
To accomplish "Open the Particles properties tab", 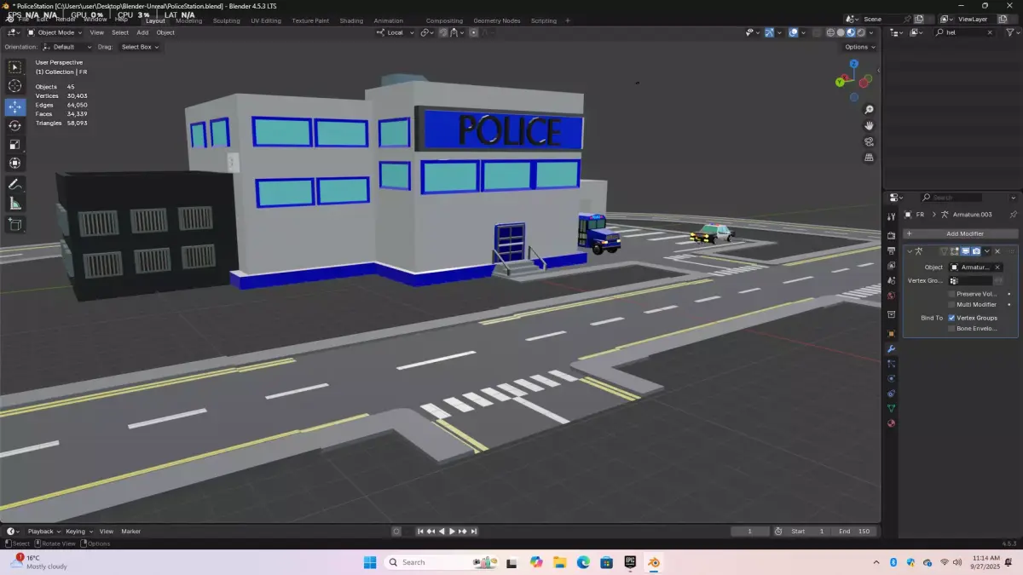I will (892, 364).
